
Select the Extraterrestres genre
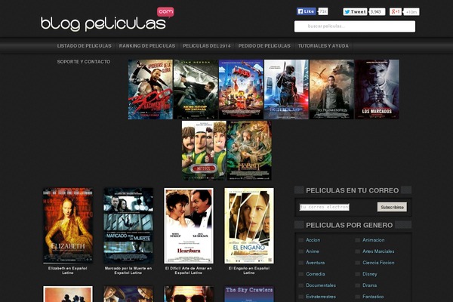(x=321, y=297)
